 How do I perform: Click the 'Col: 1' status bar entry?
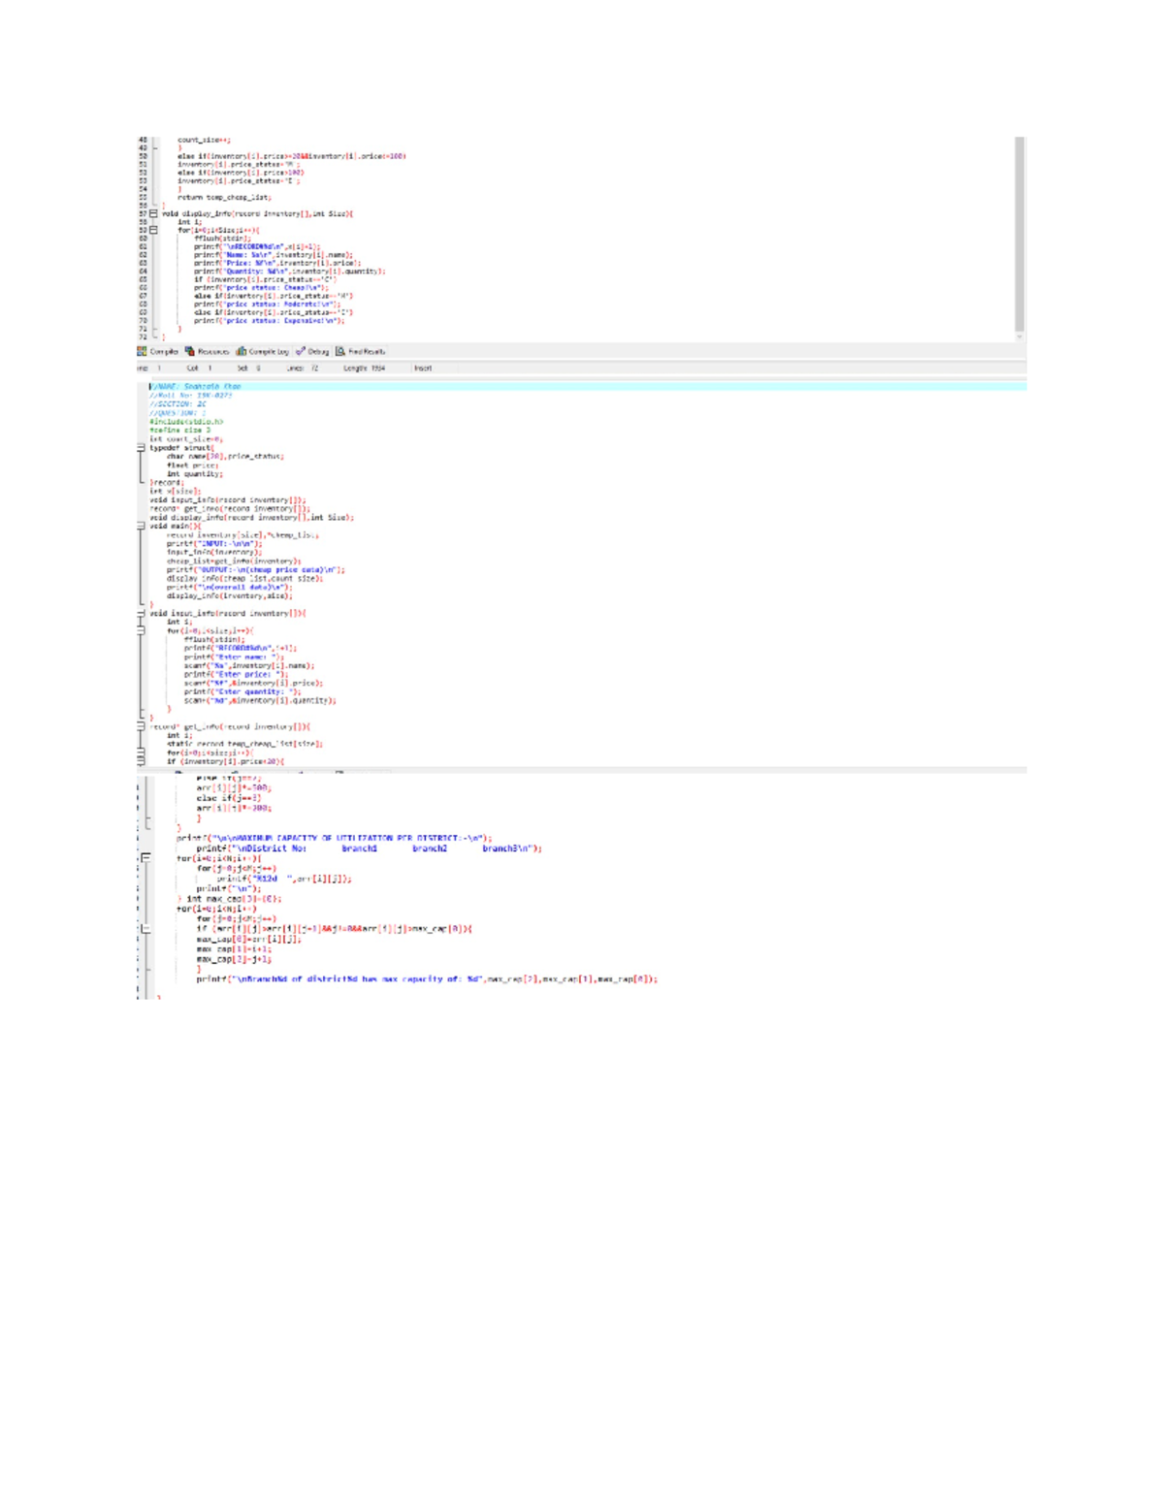coord(199,368)
